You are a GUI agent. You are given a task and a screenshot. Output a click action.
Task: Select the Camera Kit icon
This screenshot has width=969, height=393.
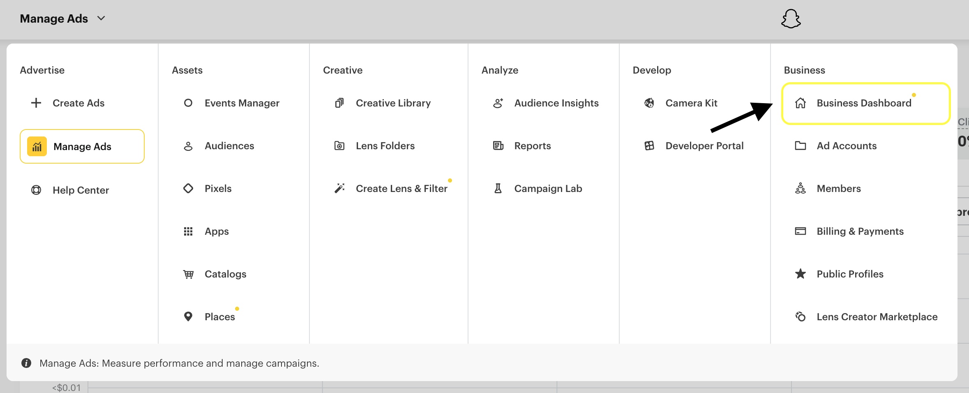[649, 103]
